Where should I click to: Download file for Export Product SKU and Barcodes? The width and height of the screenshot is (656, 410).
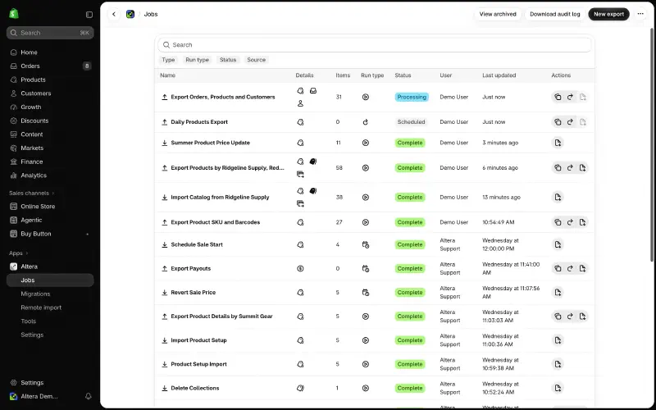click(582, 222)
